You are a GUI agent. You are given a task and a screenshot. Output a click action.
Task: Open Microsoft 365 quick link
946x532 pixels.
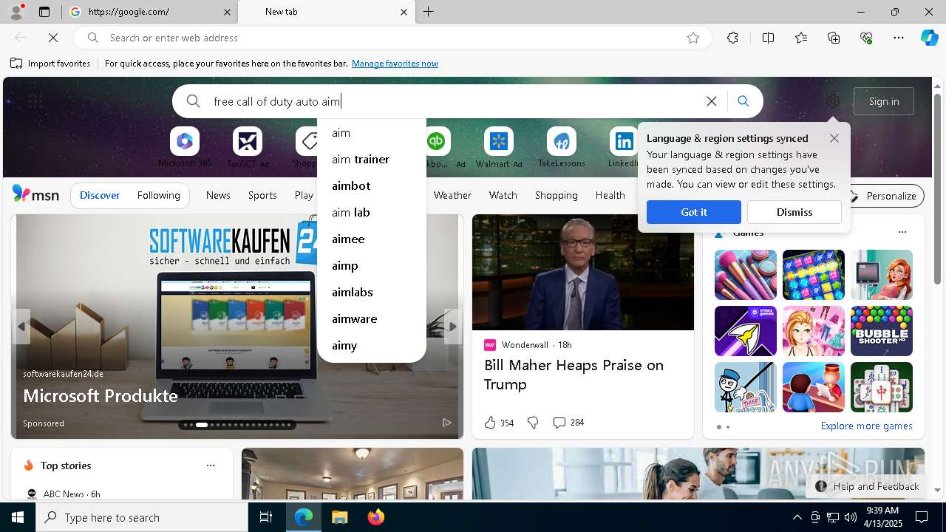point(184,147)
